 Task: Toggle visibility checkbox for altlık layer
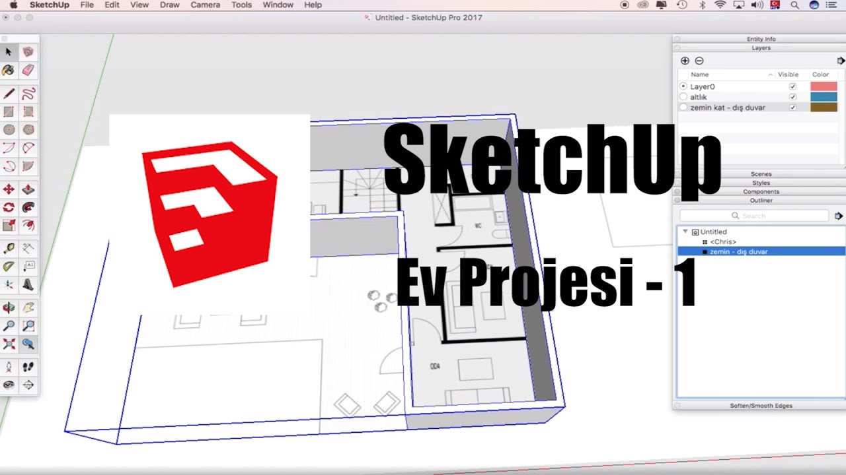(792, 97)
